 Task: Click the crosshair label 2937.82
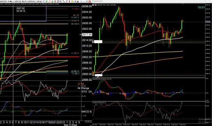click(21, 8)
